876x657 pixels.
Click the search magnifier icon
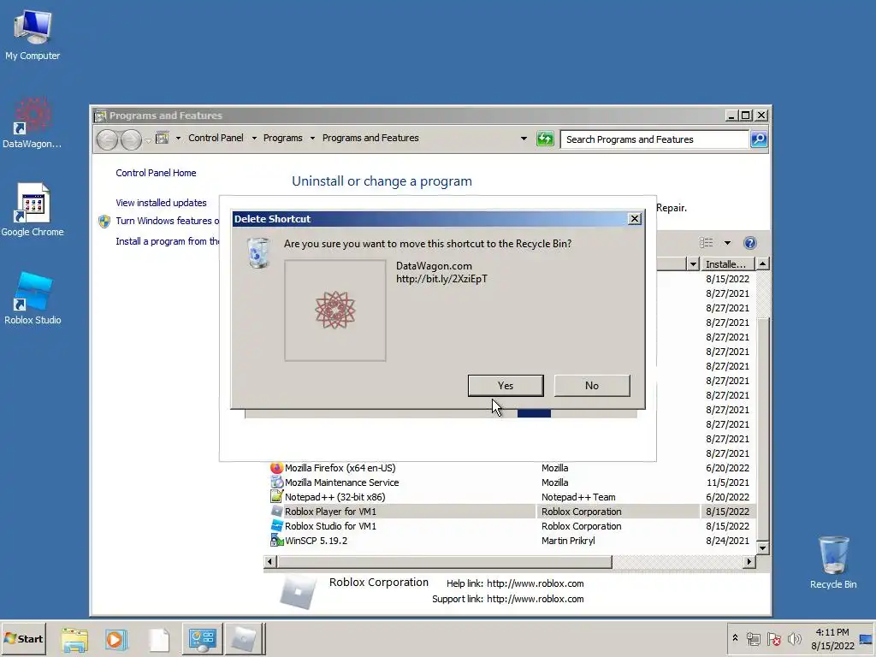[x=759, y=139]
